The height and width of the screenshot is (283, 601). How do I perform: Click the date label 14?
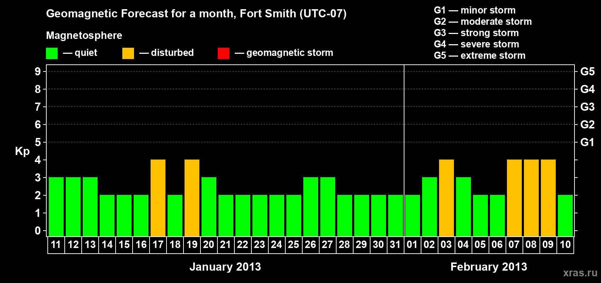coord(107,244)
